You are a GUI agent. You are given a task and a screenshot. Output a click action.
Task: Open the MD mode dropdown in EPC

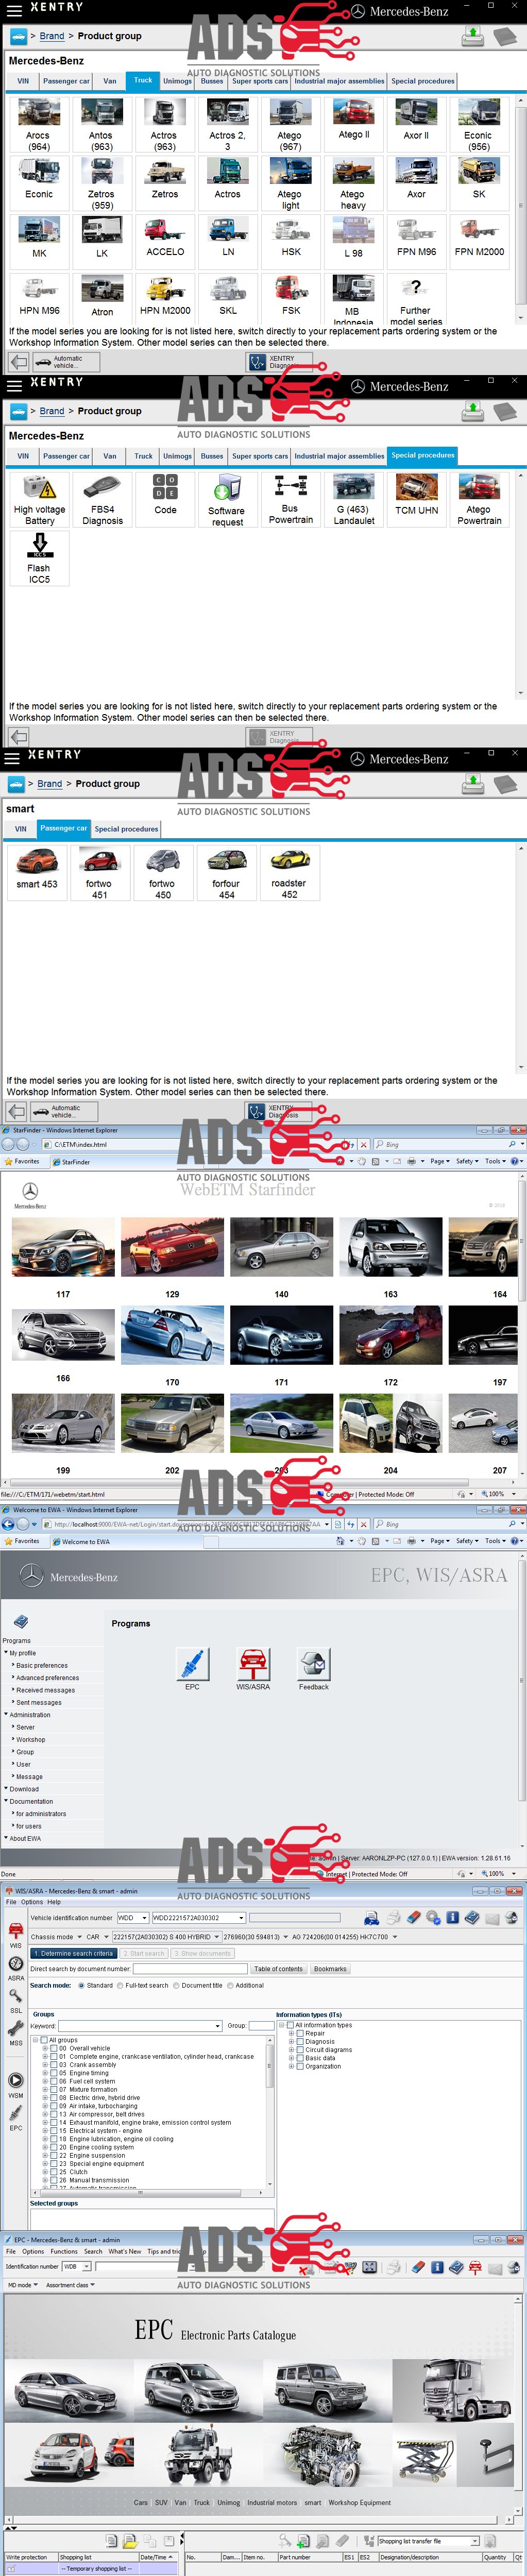tap(23, 2285)
